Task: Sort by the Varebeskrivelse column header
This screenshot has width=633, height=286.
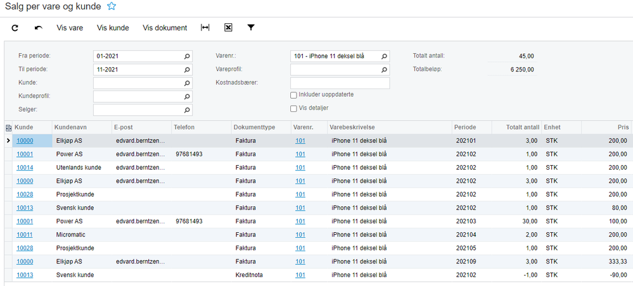Action: pos(389,127)
